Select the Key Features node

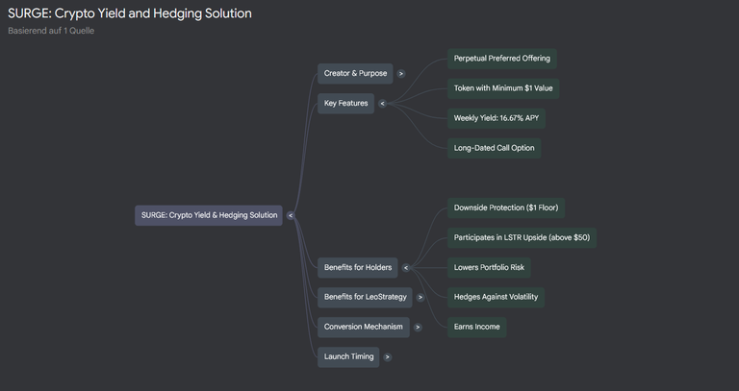[x=346, y=104]
